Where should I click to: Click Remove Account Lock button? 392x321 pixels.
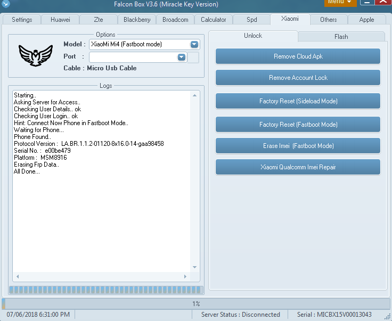(298, 78)
